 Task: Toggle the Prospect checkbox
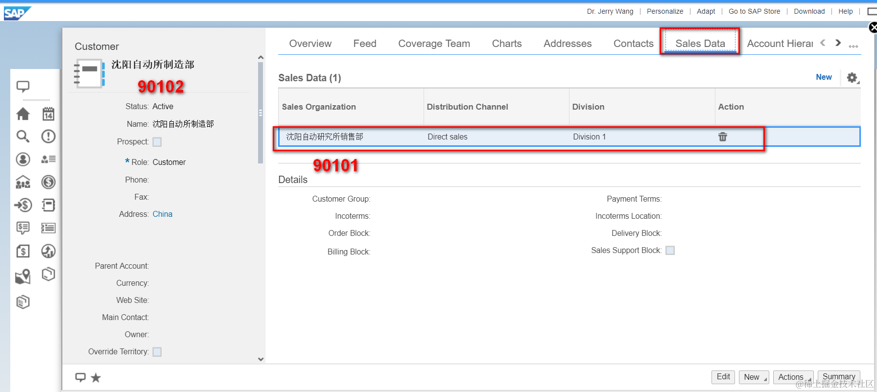157,142
